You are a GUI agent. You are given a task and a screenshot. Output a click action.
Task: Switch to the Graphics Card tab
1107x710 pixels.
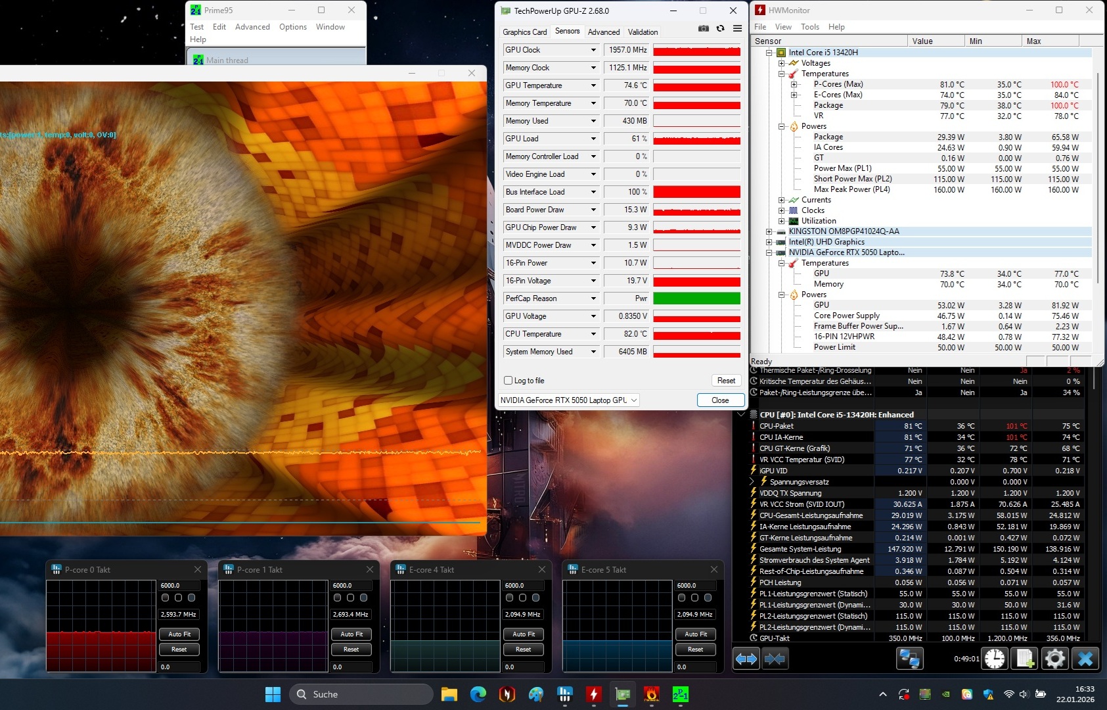tap(524, 32)
